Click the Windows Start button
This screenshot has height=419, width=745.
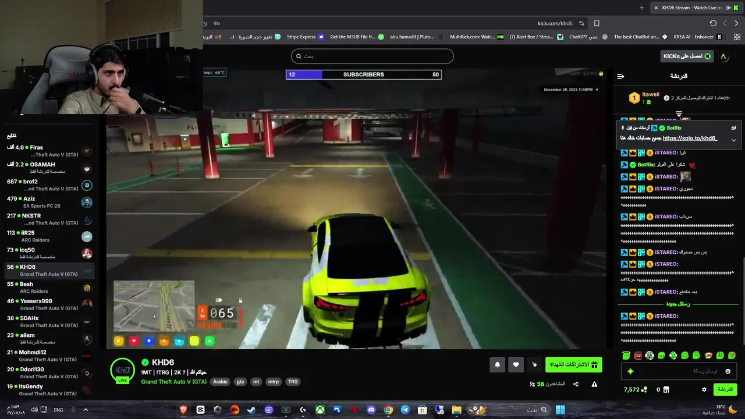560,410
